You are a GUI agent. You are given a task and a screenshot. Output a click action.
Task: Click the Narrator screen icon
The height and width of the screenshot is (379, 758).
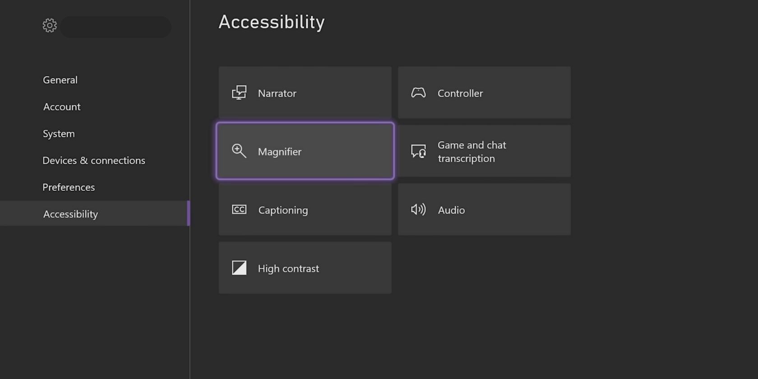pos(239,92)
